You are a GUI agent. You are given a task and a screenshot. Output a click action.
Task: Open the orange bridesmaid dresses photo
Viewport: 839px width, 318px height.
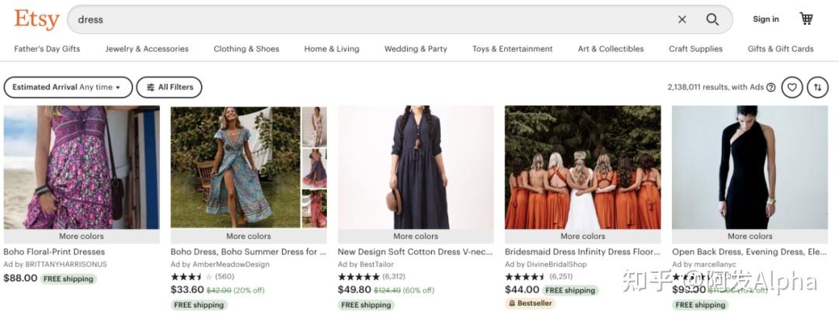coord(583,167)
